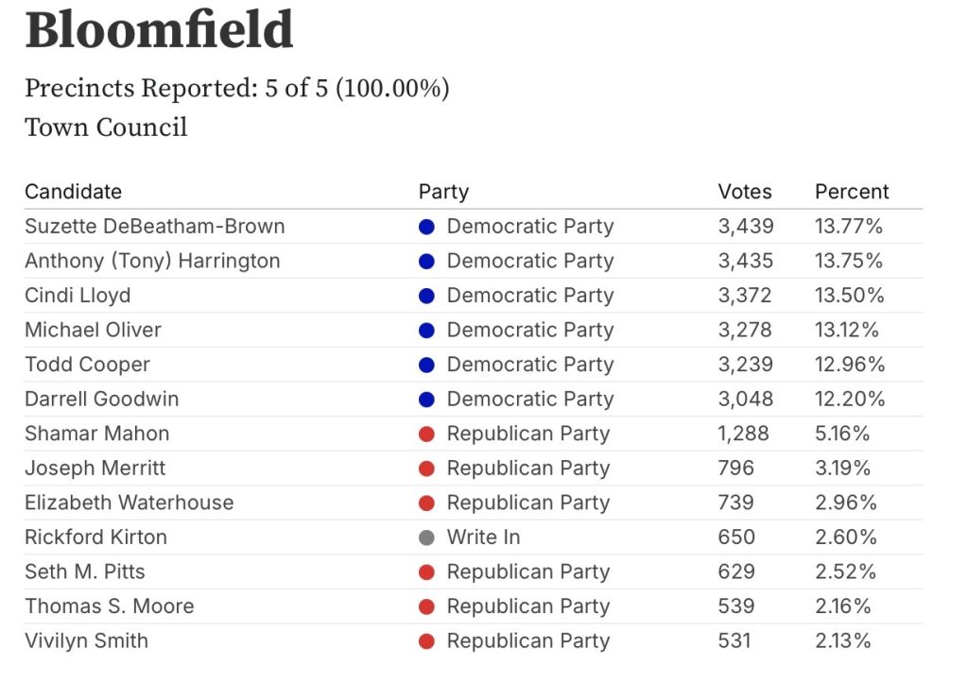The image size is (968, 683).
Task: Click the Votes column header
Action: (x=745, y=192)
